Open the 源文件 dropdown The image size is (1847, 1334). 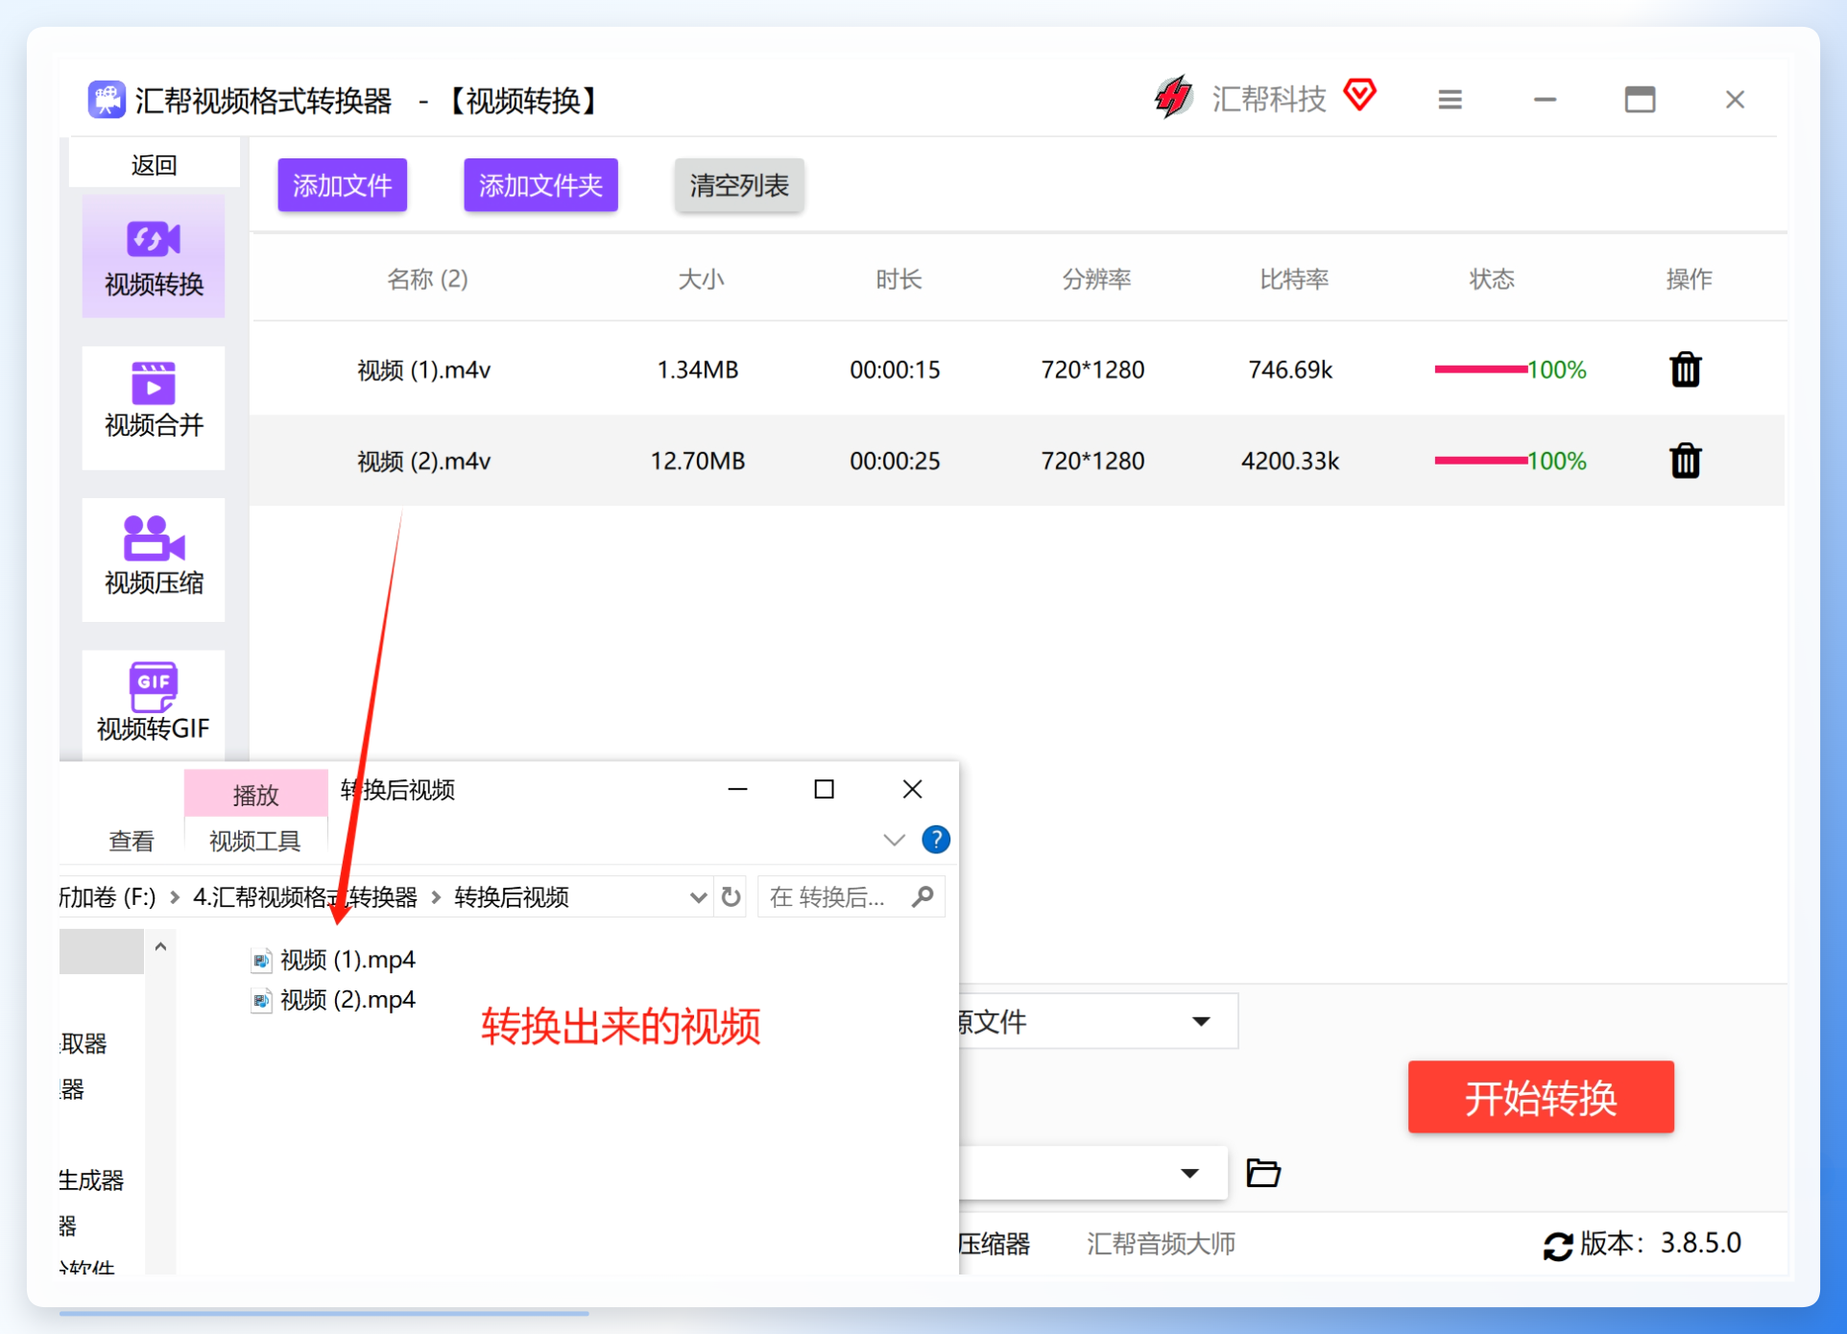[x=1098, y=1021]
